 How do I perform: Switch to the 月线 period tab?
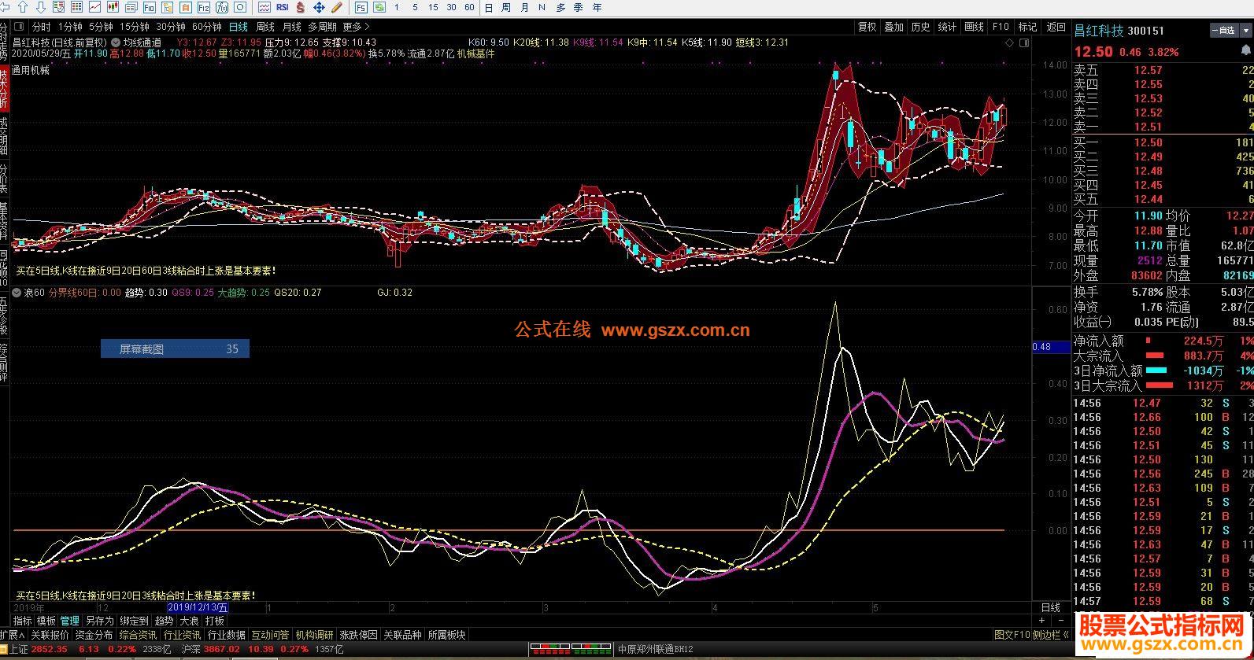pyautogui.click(x=292, y=27)
